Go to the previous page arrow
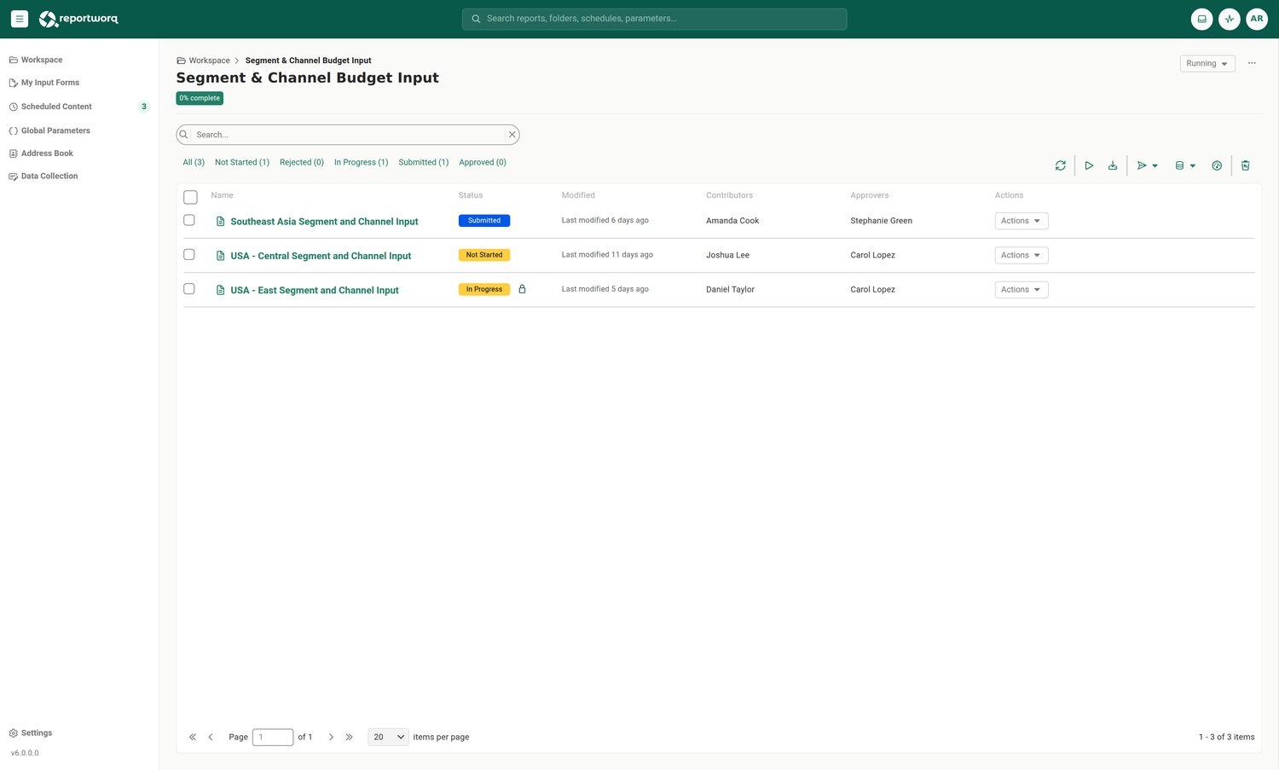 (211, 737)
